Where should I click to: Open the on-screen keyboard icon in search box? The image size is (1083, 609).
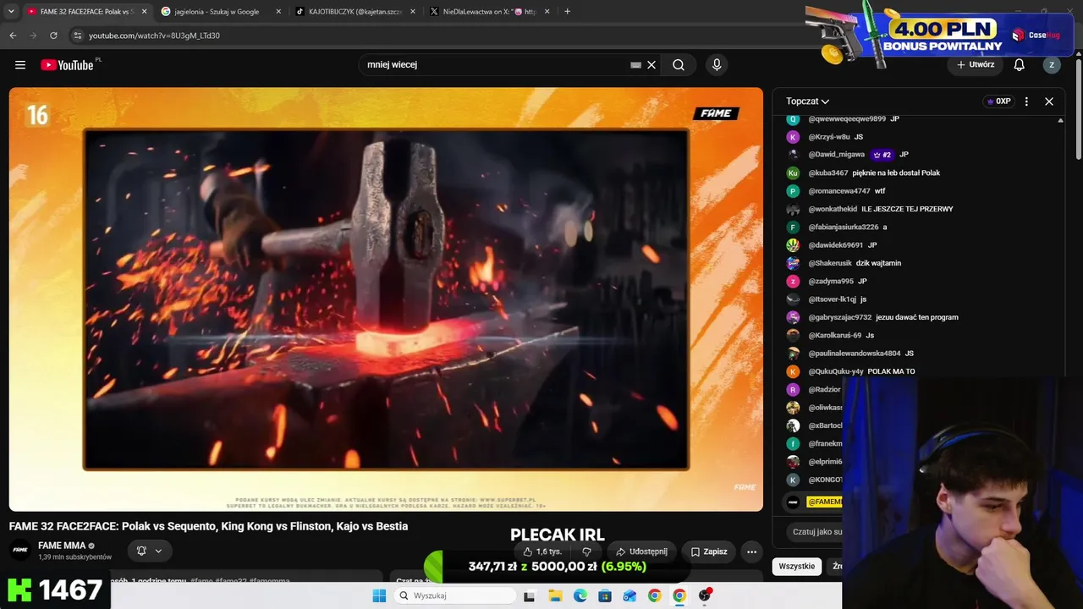pyautogui.click(x=635, y=65)
